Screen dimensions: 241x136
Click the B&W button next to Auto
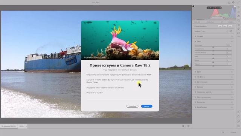(x=225, y=26)
